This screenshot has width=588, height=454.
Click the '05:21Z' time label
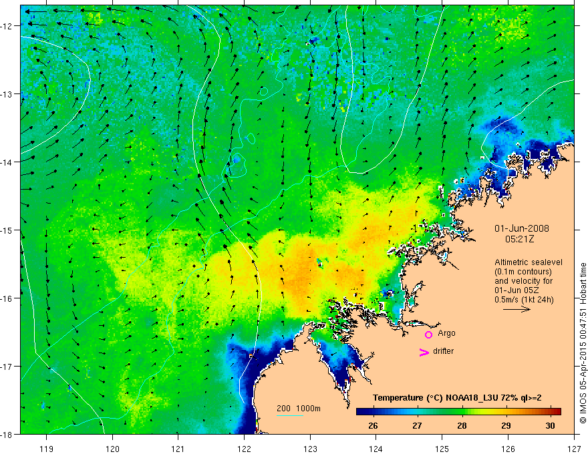click(x=519, y=238)
